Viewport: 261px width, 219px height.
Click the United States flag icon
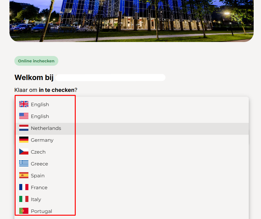24,116
